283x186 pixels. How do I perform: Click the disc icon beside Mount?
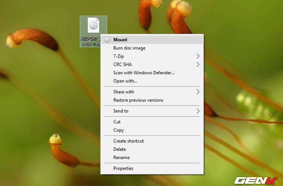click(x=107, y=40)
